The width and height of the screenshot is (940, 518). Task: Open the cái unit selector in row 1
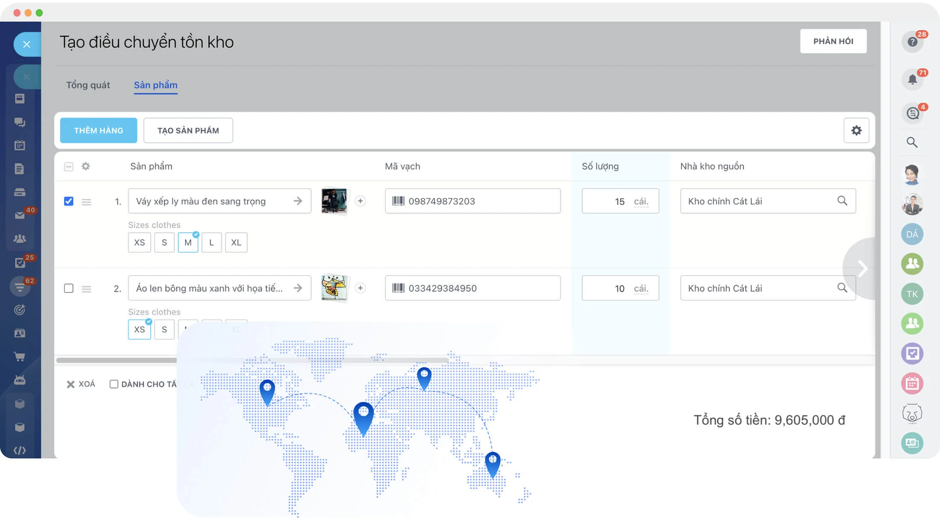click(x=641, y=201)
